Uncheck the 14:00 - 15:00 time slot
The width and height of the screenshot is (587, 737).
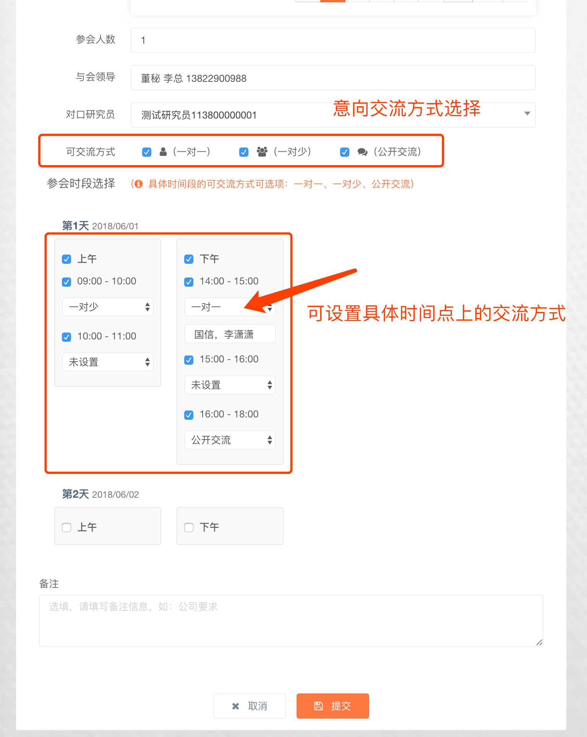click(x=189, y=282)
